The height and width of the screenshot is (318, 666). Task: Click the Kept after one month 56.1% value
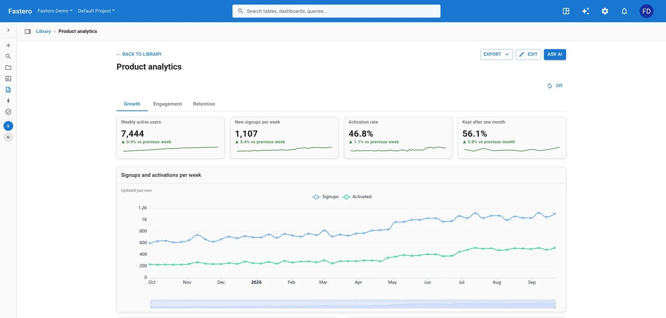475,134
